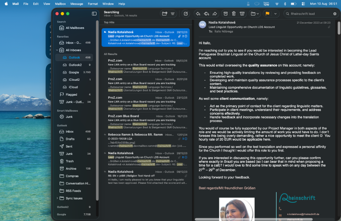Open the Trash mailbox

tap(75, 161)
